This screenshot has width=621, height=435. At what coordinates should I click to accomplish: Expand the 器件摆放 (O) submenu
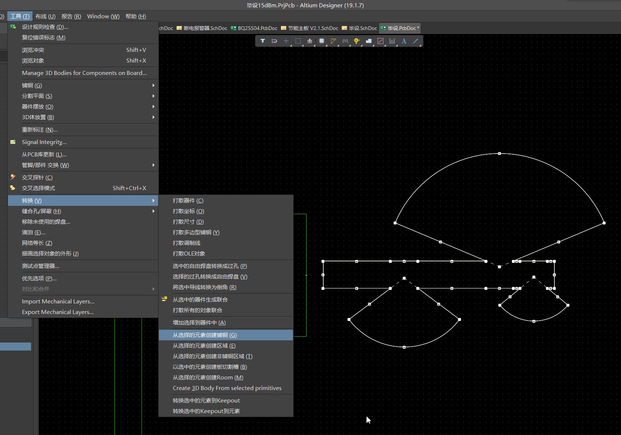click(83, 107)
